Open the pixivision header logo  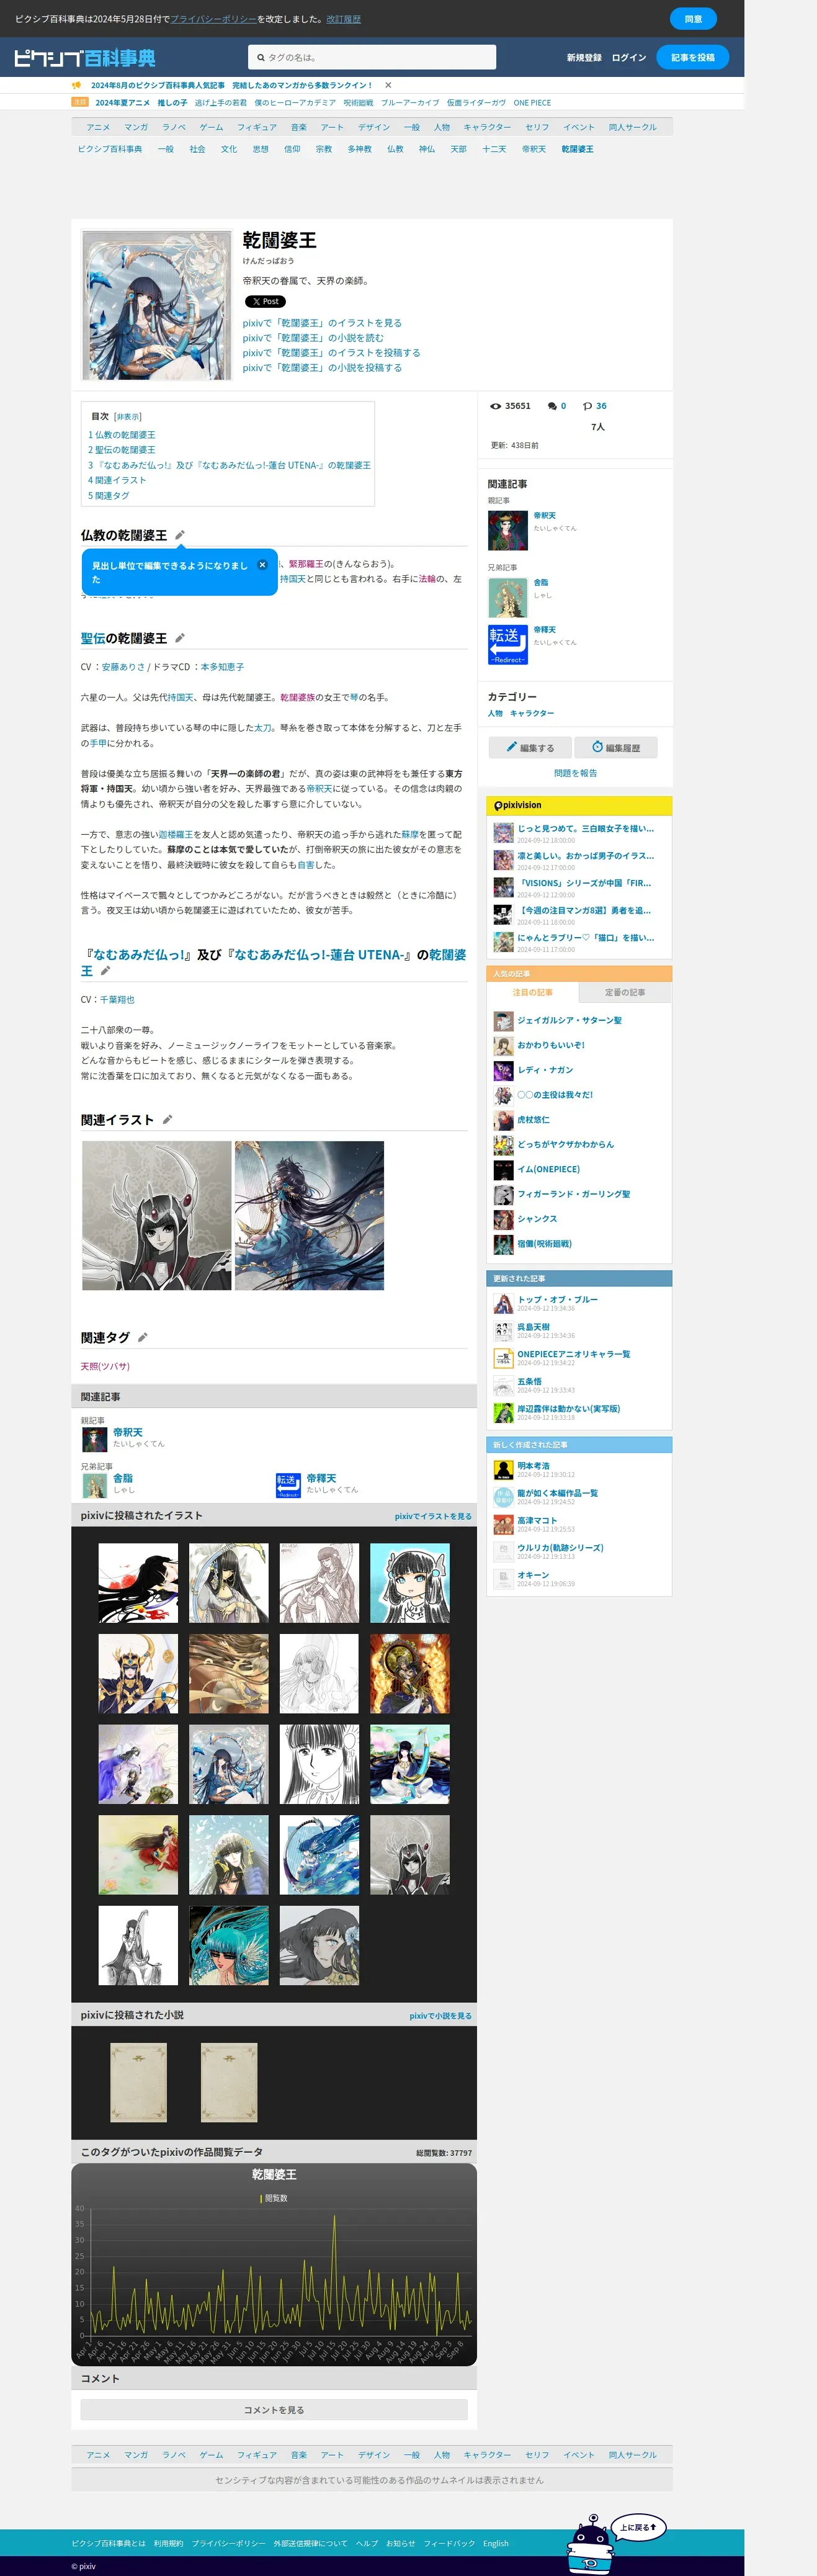click(518, 805)
